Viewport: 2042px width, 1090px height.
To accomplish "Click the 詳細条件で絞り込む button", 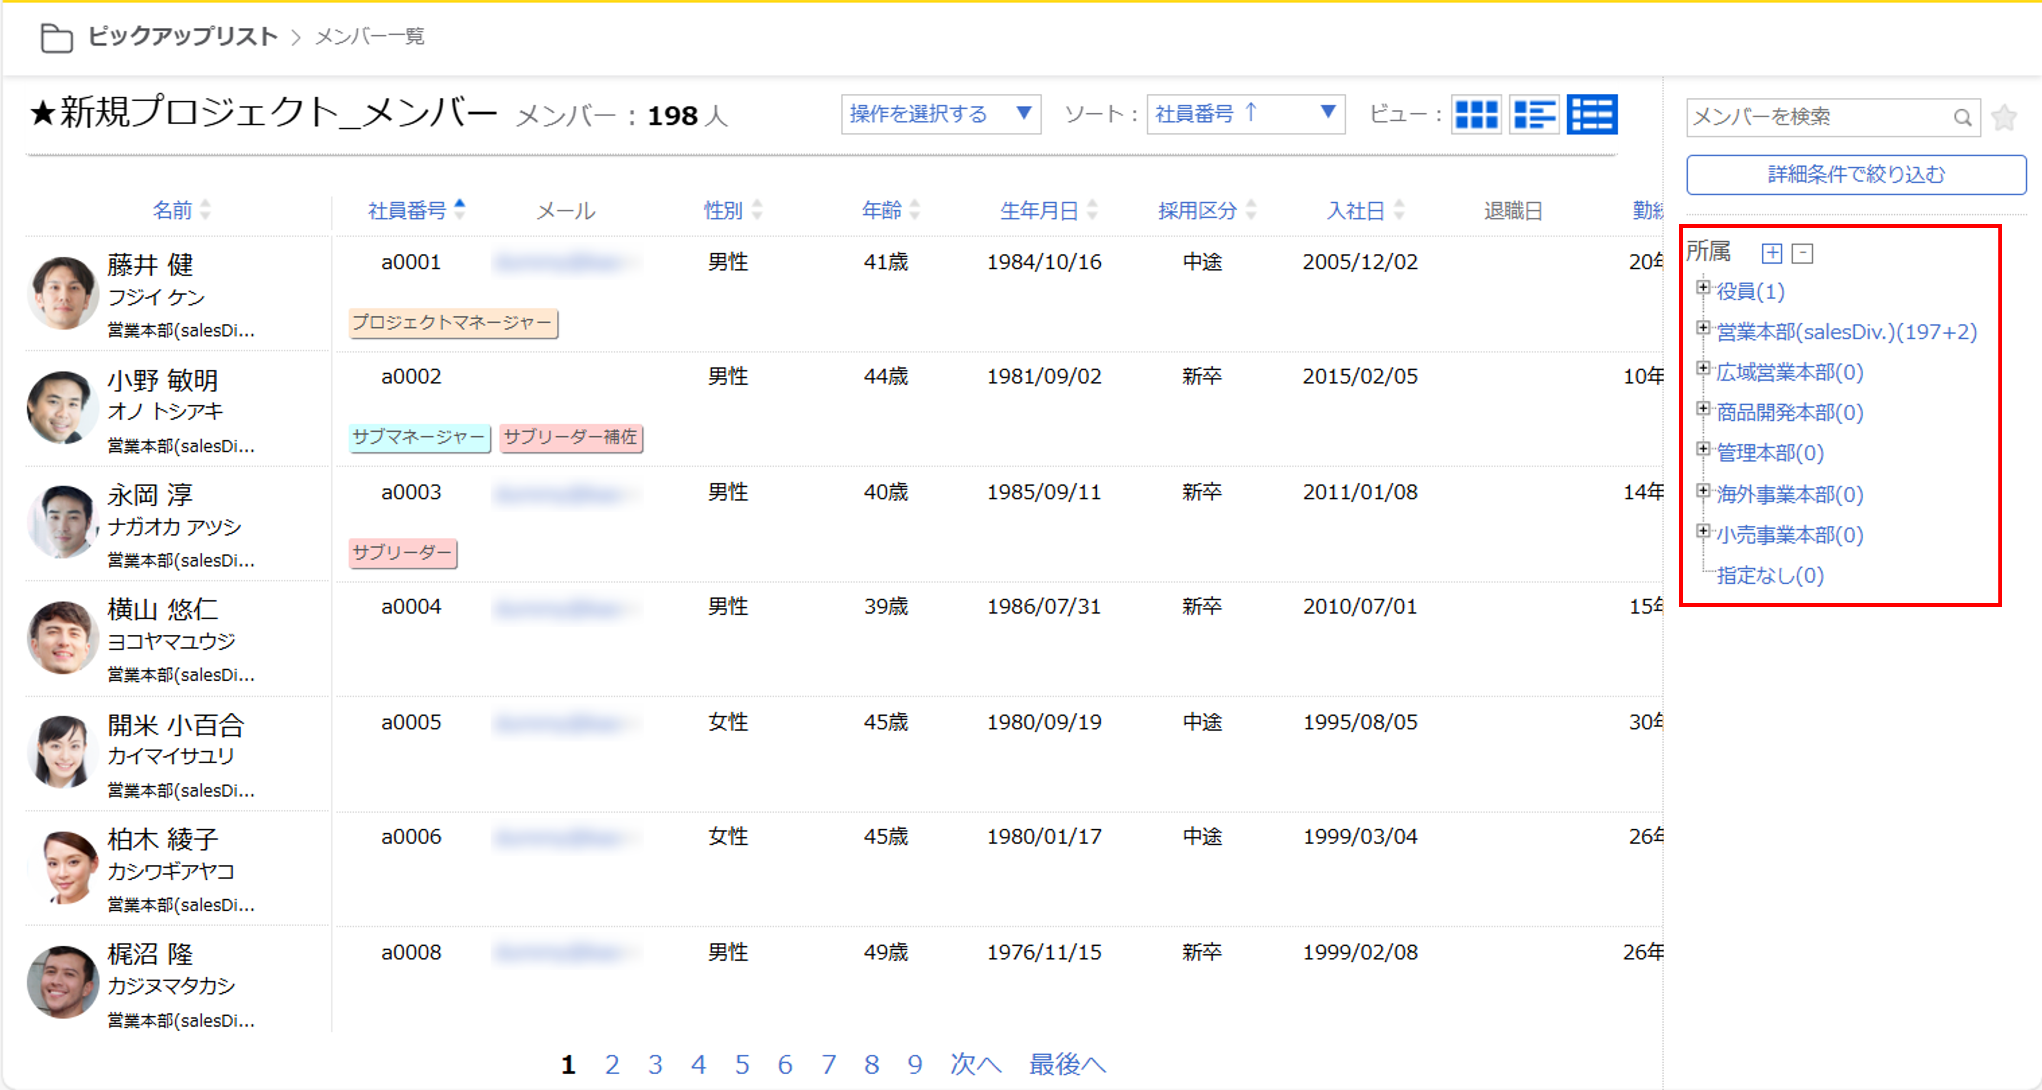I will click(1856, 174).
